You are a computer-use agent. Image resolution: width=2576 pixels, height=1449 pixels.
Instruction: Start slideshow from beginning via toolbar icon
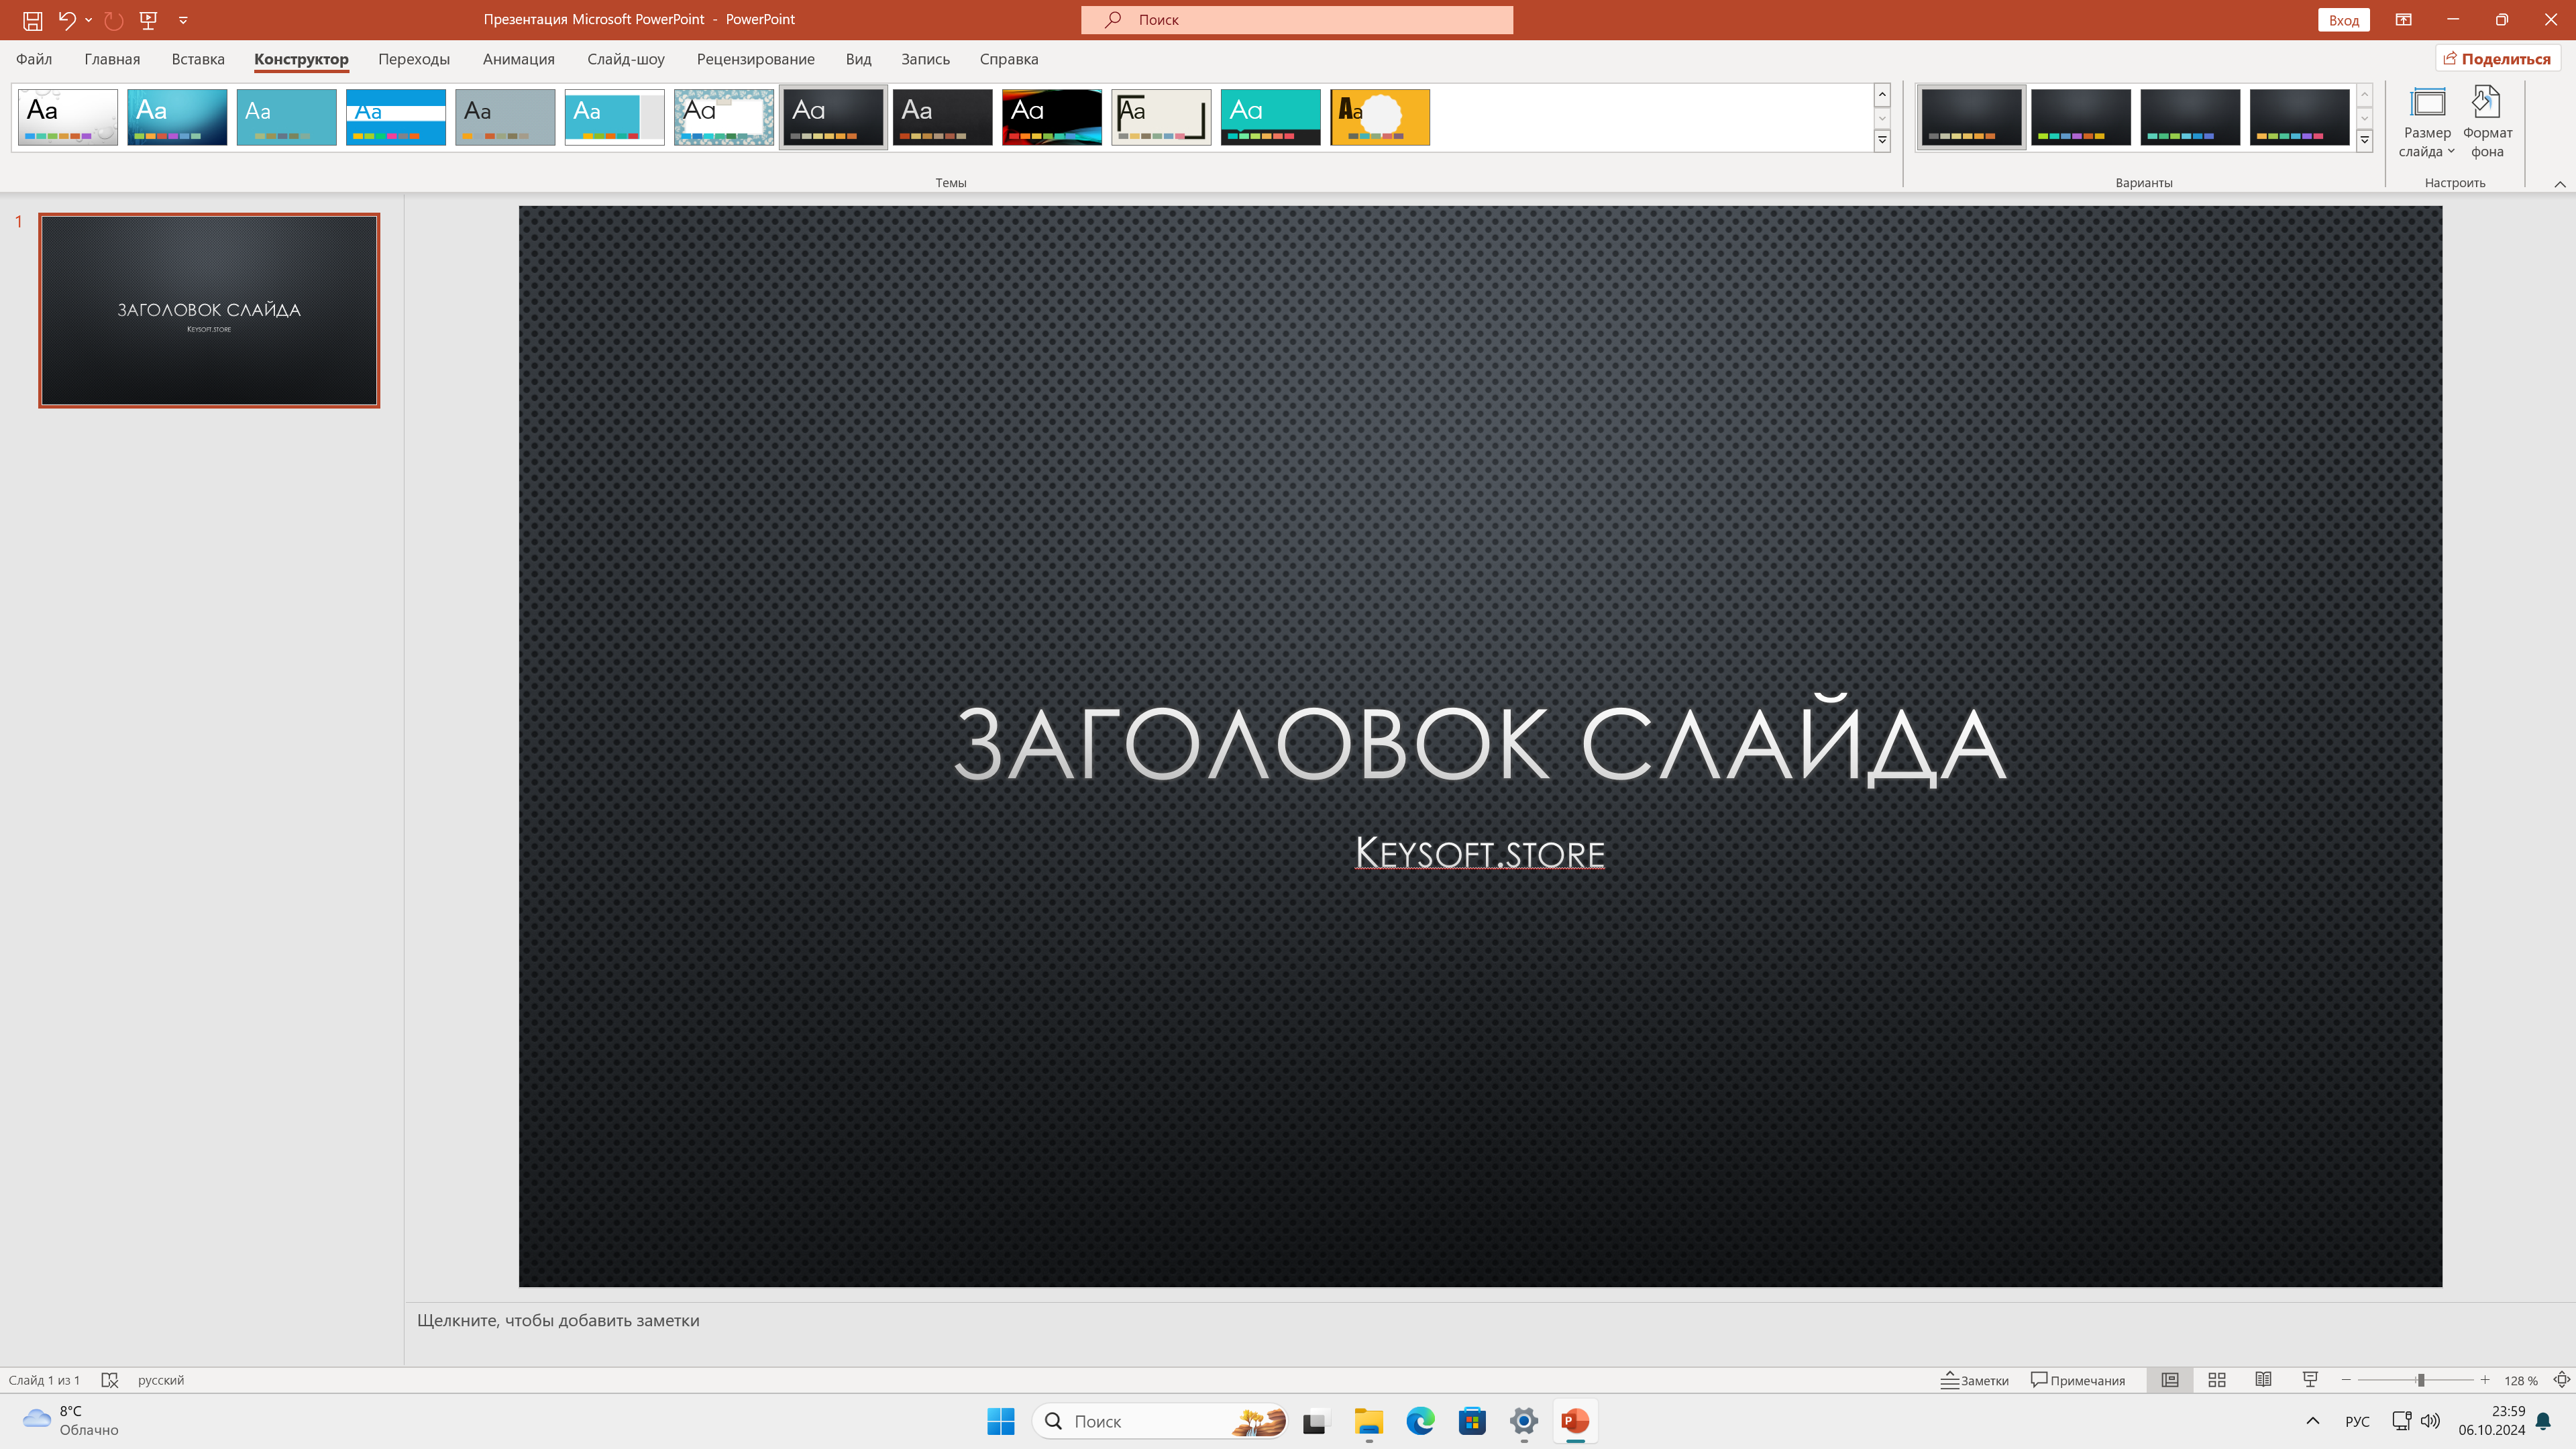click(148, 20)
